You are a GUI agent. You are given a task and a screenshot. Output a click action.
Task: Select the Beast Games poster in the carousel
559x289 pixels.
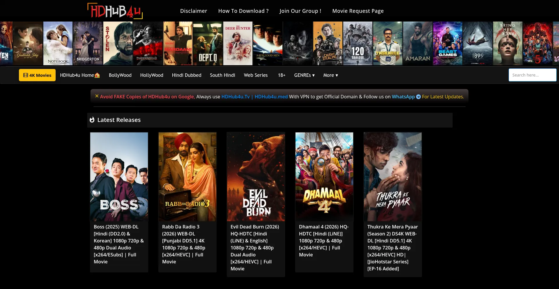448,43
